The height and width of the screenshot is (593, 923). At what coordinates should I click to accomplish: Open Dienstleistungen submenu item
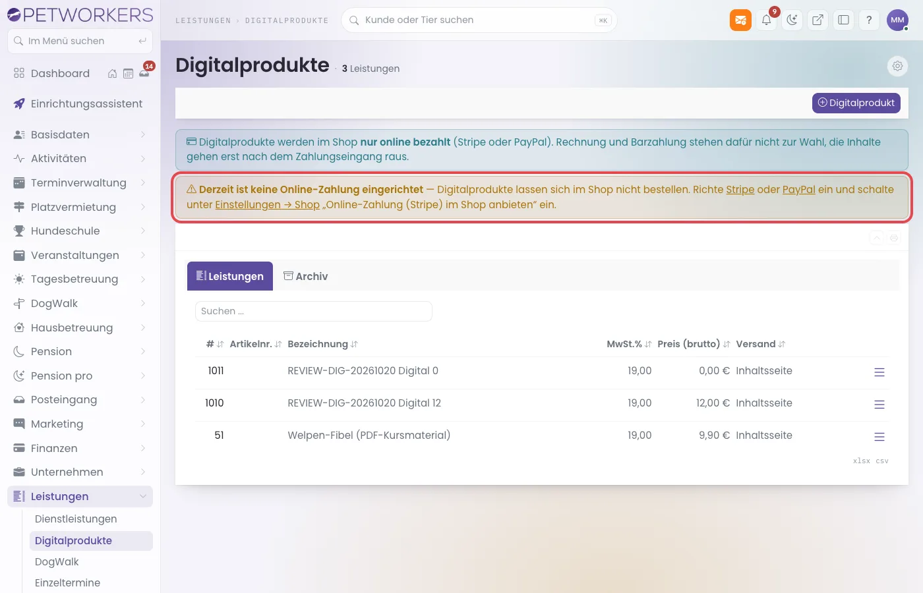click(x=91, y=519)
